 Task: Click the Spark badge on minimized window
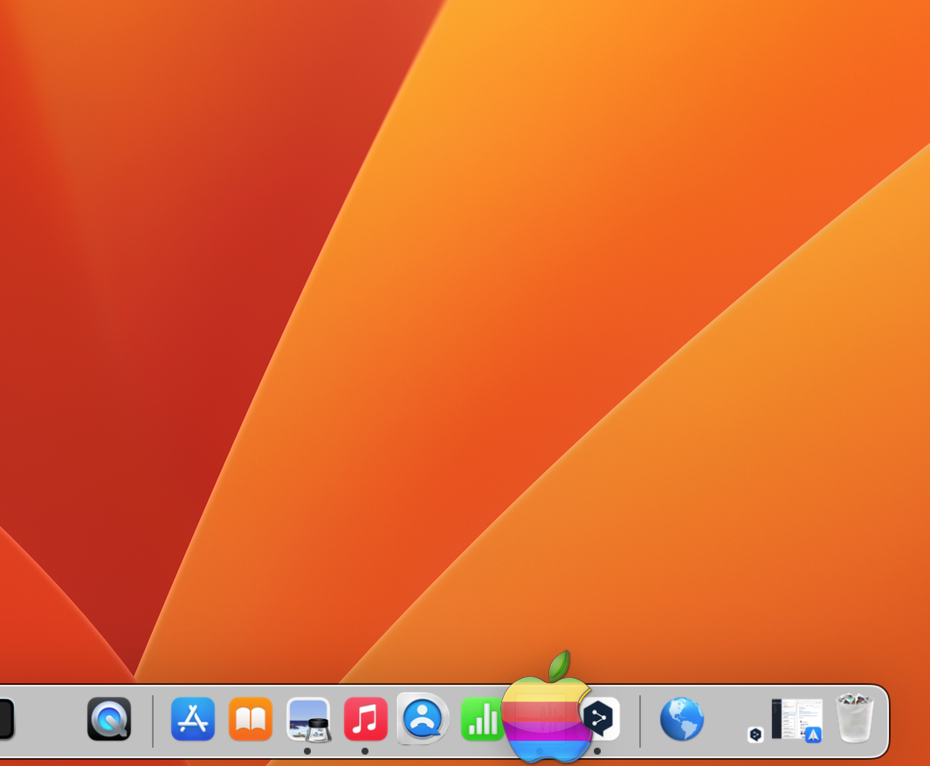point(813,735)
